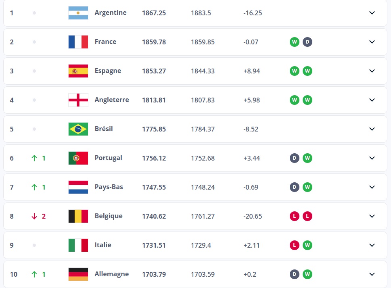This screenshot has width=391, height=288.
Task: Expand the Espagne row chevron
Action: (x=372, y=71)
